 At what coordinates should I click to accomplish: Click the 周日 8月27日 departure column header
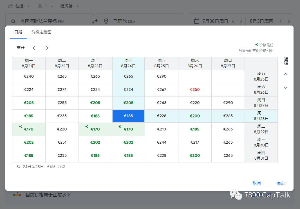point(228,63)
